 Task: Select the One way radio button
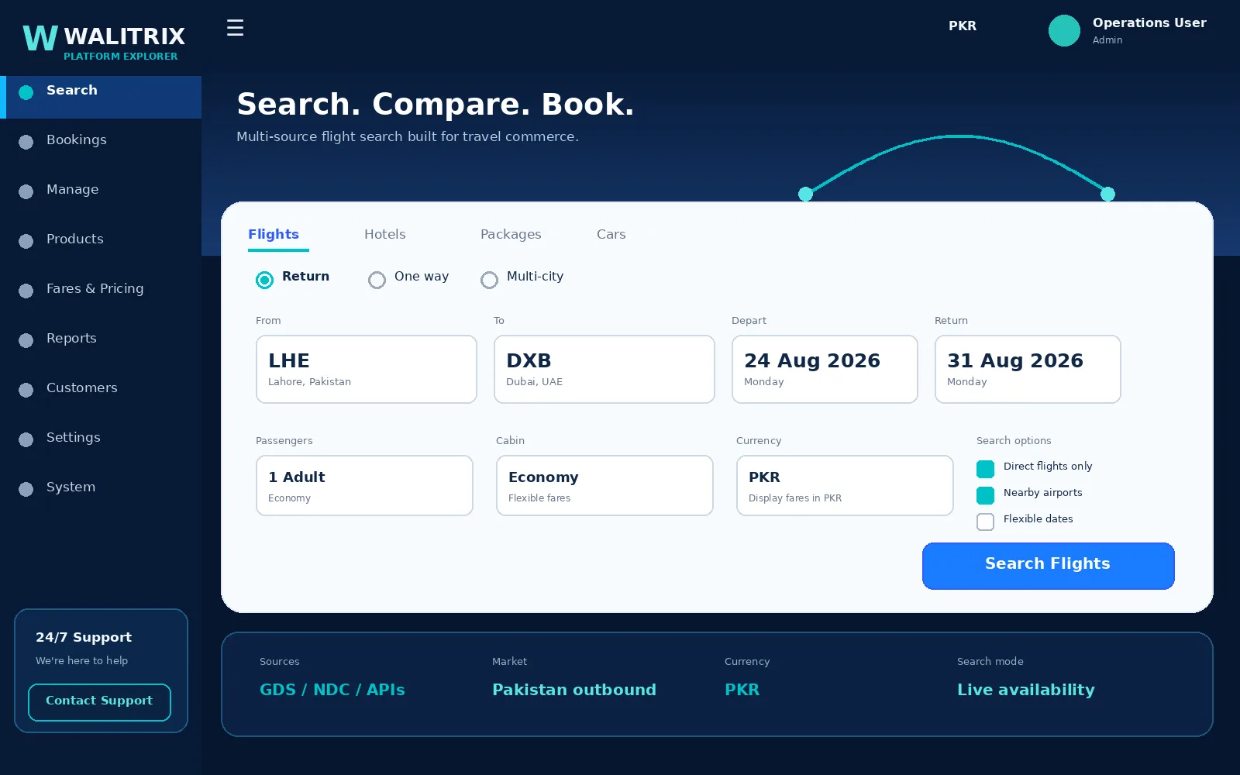(x=377, y=280)
